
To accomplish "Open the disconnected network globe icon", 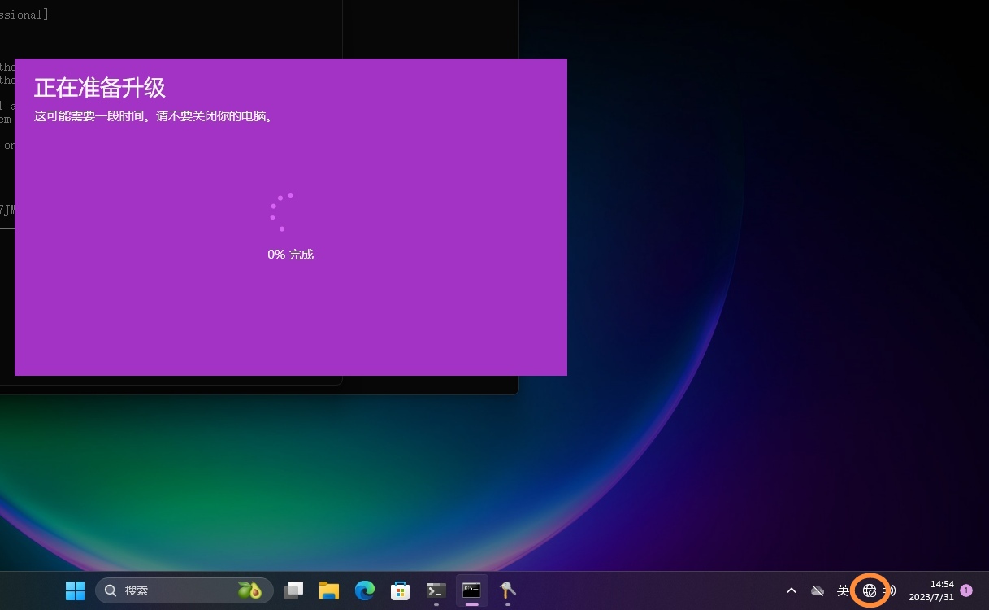I will tap(869, 590).
